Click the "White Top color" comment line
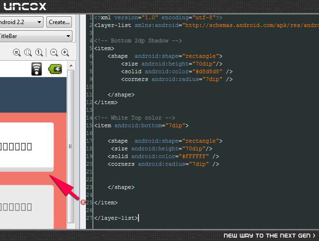This screenshot has width=319, height=241. (135, 118)
